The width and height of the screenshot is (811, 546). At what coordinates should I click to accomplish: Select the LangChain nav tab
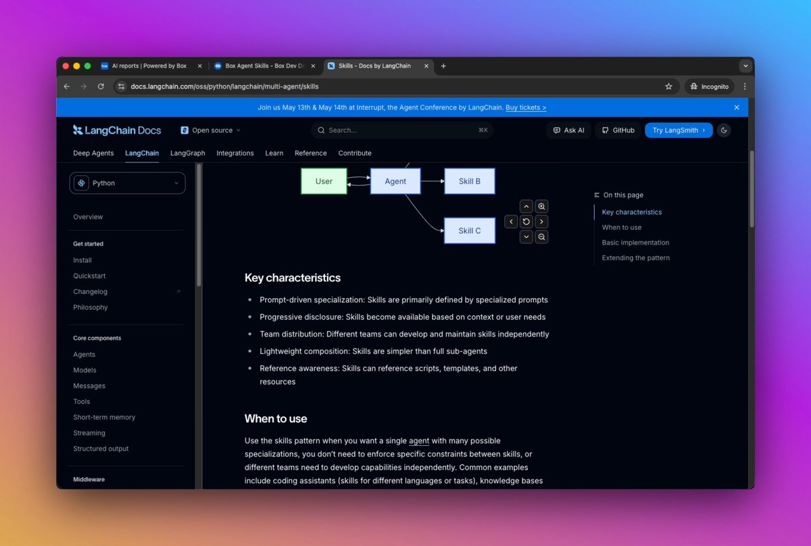pyautogui.click(x=142, y=153)
